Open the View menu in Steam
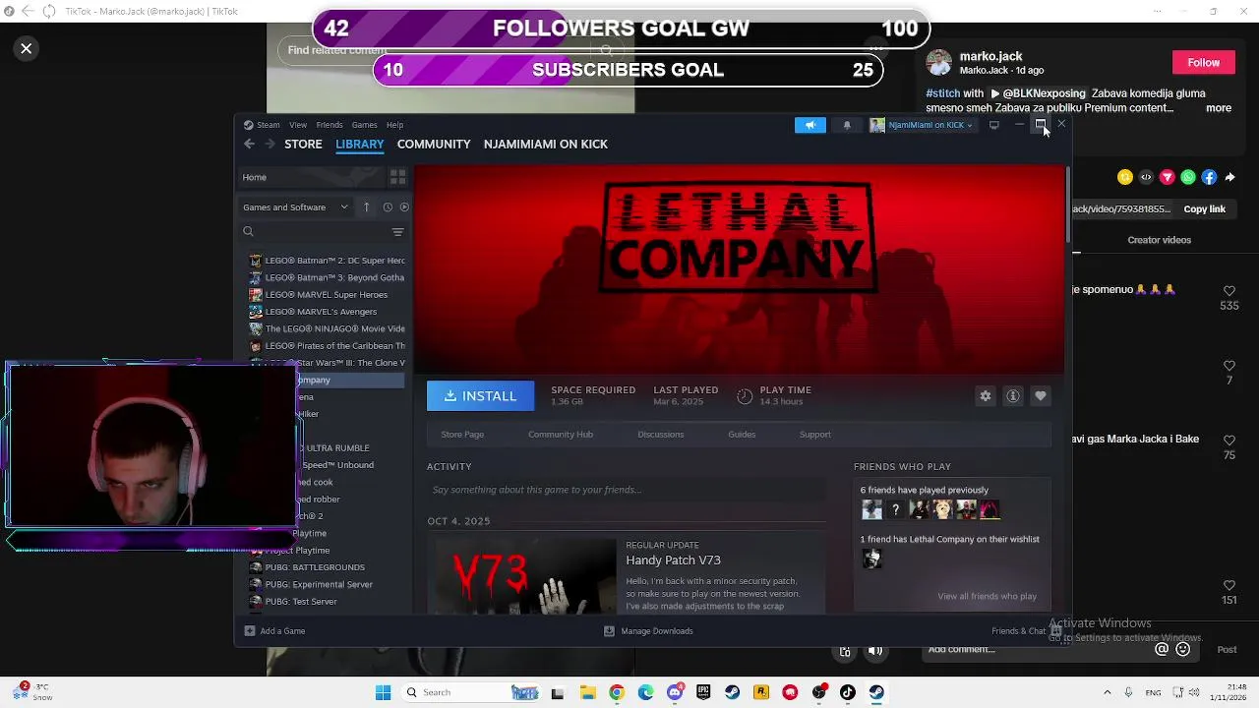This screenshot has width=1259, height=708. 298,125
